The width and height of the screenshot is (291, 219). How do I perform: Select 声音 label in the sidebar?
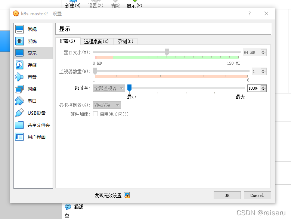(x=32, y=77)
